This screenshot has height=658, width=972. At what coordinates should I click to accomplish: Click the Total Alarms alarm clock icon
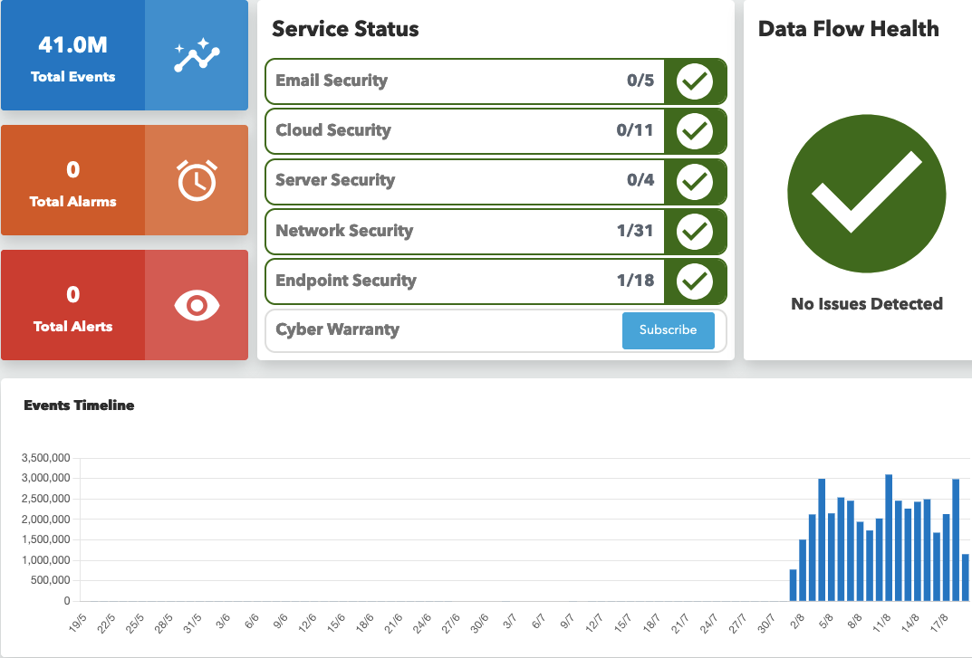click(197, 180)
